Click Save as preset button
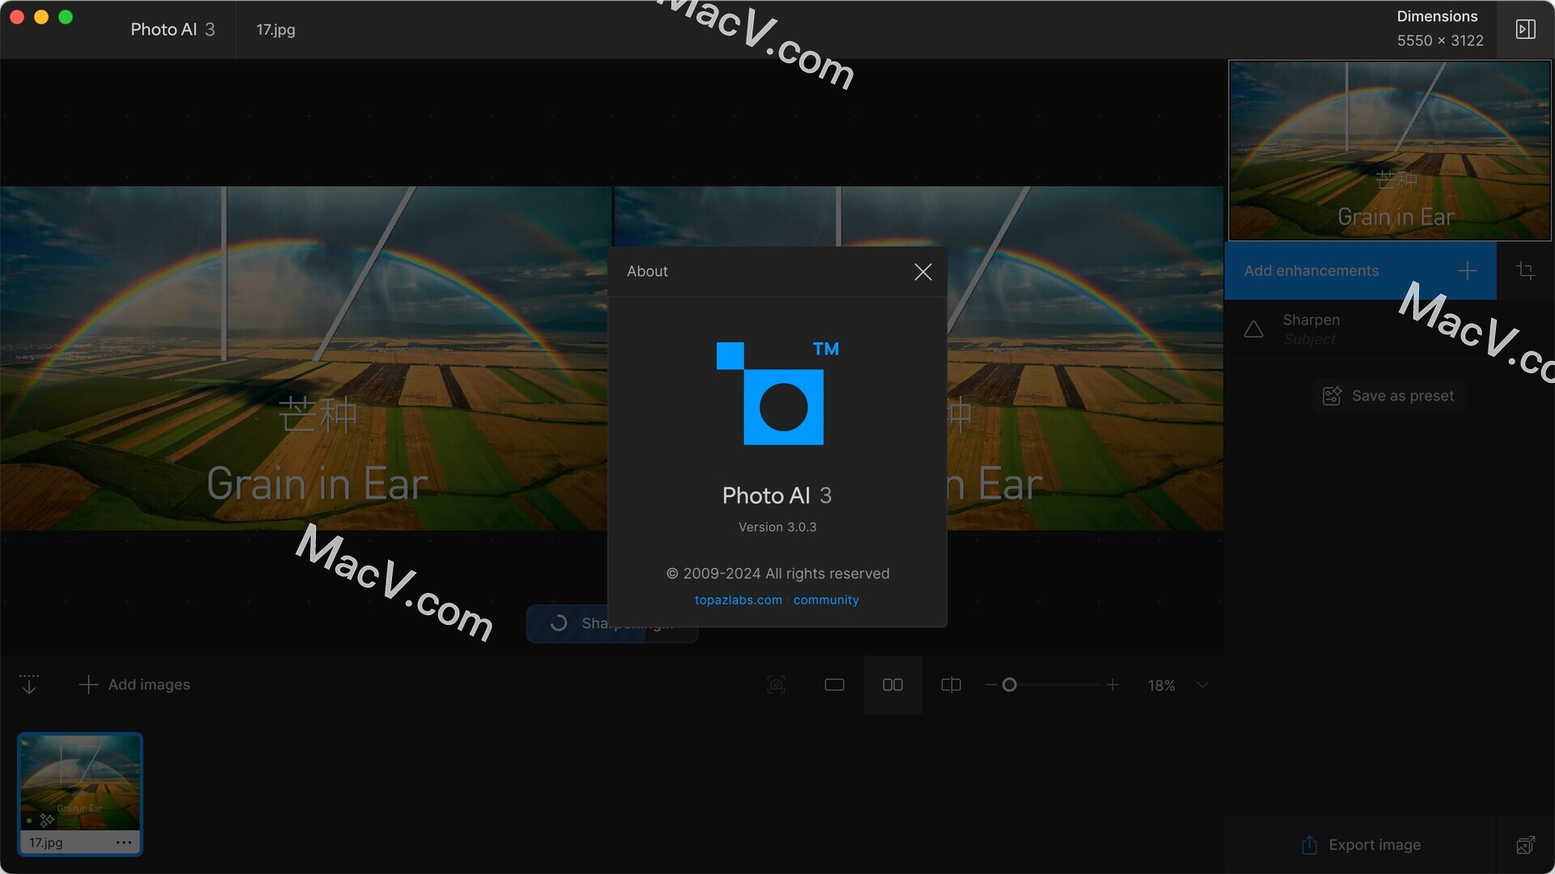1555x874 pixels. click(x=1388, y=396)
